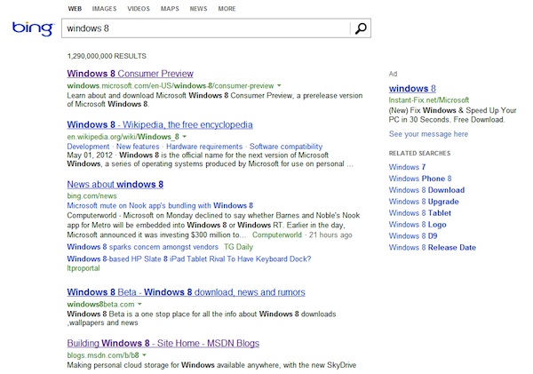Open Windows 8 Consumer Preview result

[131, 74]
